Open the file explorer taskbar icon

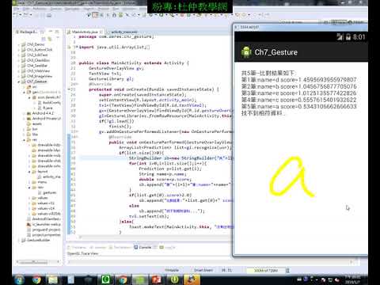tap(53, 279)
